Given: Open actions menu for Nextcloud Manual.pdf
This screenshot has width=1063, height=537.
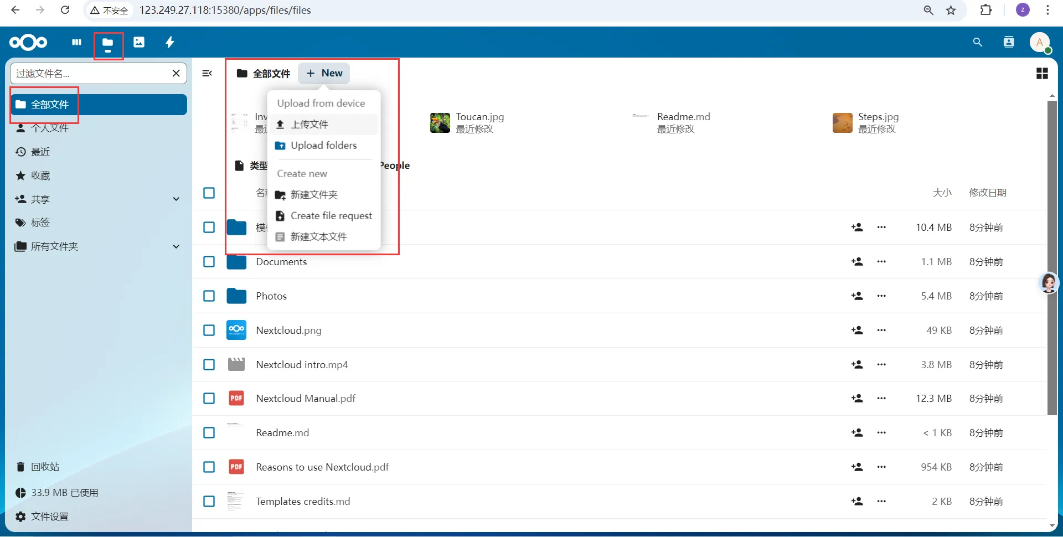Looking at the screenshot, I should click(881, 399).
